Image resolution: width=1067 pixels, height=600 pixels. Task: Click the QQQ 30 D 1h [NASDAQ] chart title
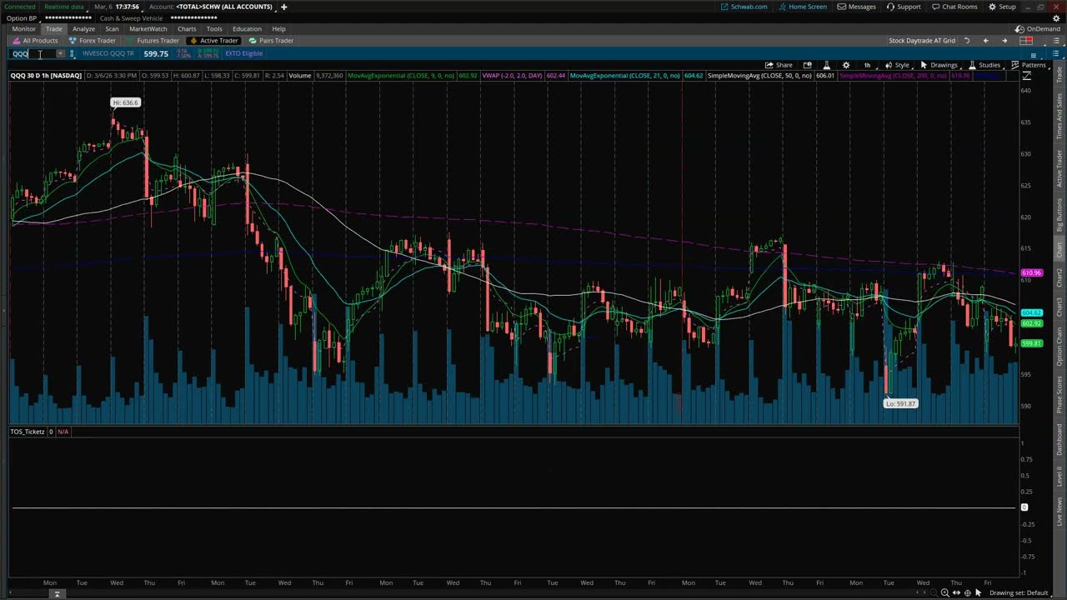(46, 76)
